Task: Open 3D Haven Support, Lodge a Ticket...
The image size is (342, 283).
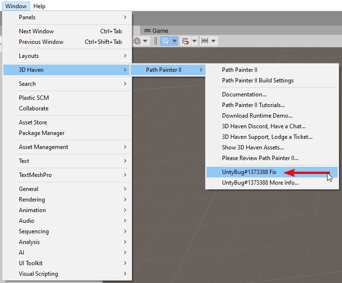Action: tap(272, 137)
